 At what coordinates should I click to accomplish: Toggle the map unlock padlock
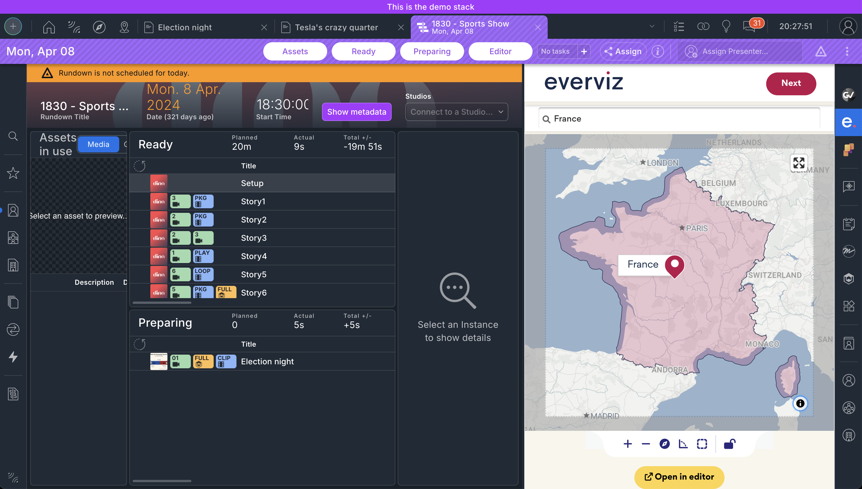pyautogui.click(x=729, y=444)
